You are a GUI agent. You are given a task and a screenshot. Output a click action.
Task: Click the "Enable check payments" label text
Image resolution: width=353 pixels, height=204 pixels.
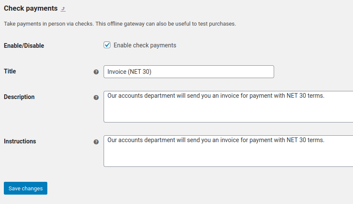(x=145, y=45)
